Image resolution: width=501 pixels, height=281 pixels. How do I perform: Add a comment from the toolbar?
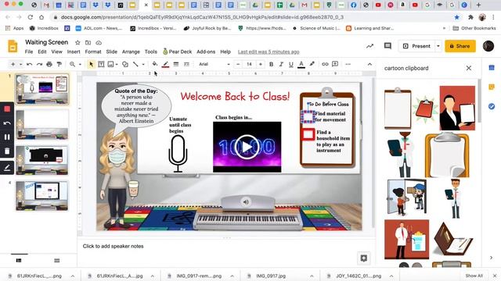point(335,64)
